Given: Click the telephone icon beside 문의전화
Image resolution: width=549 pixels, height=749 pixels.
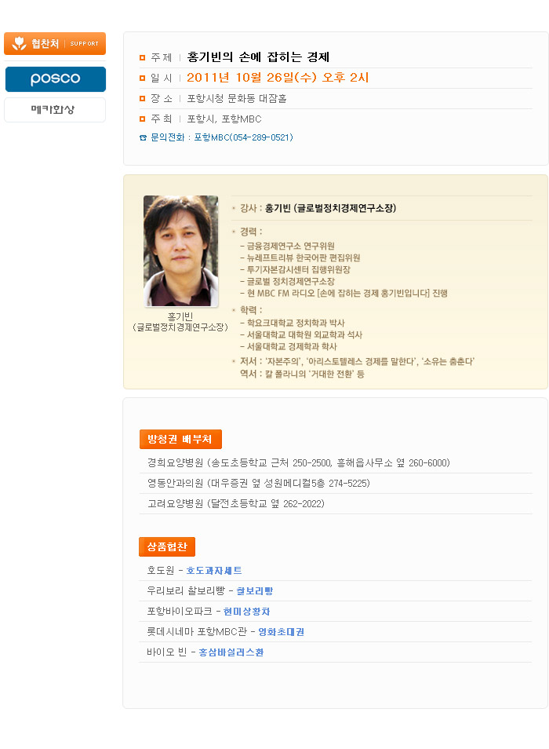Looking at the screenshot, I should pyautogui.click(x=143, y=137).
